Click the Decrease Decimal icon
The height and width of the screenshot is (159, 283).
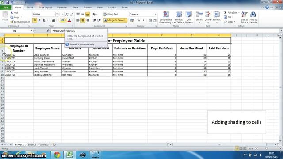click(155, 20)
